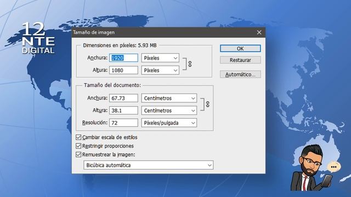Click the 12 NTE Digital logo

coord(38,38)
